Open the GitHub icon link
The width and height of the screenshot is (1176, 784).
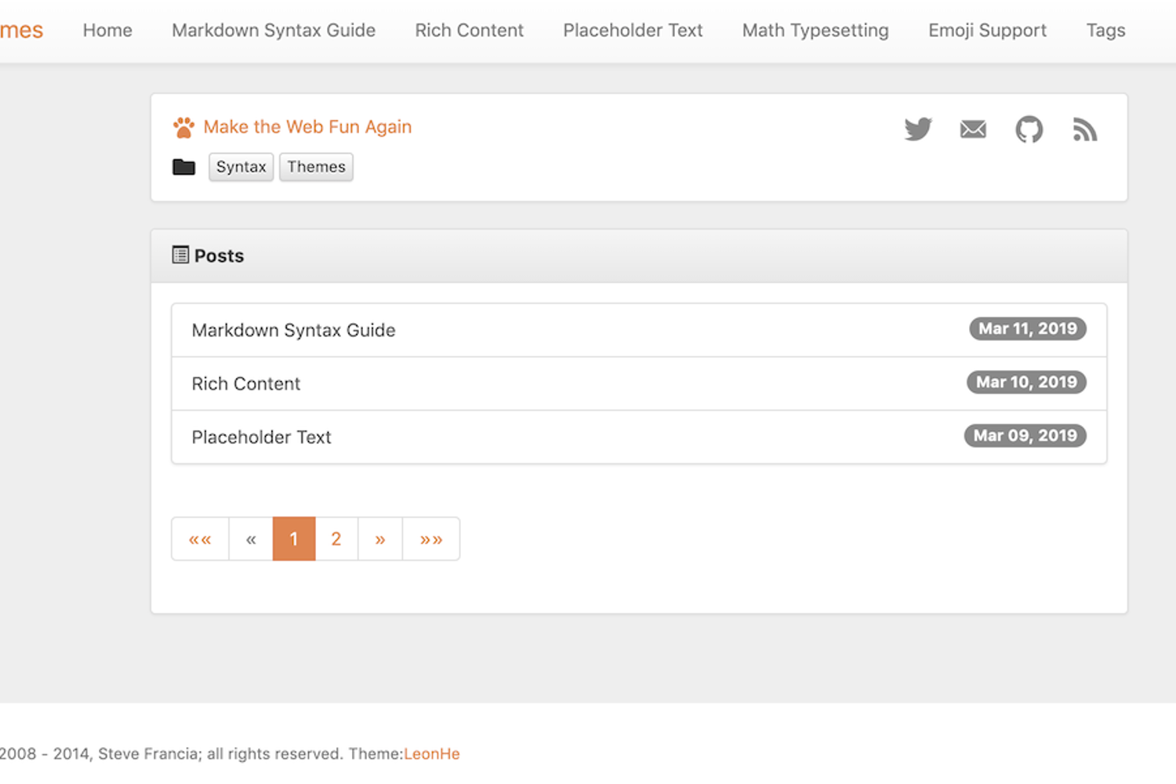(x=1029, y=129)
